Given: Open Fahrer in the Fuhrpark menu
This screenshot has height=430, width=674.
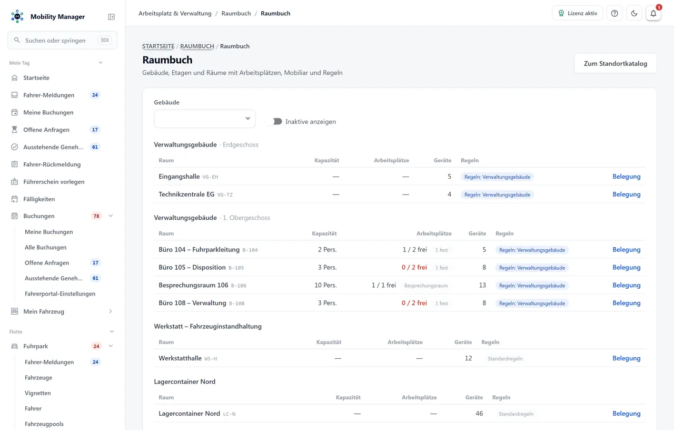Looking at the screenshot, I should [x=33, y=409].
